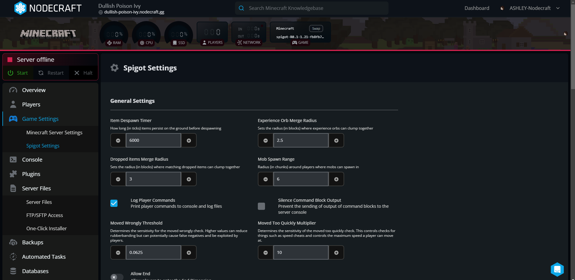Decrease Dropped items Merge Radius

tap(118, 179)
